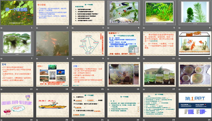Click the transition star icon under slide 5

point(144,28)
